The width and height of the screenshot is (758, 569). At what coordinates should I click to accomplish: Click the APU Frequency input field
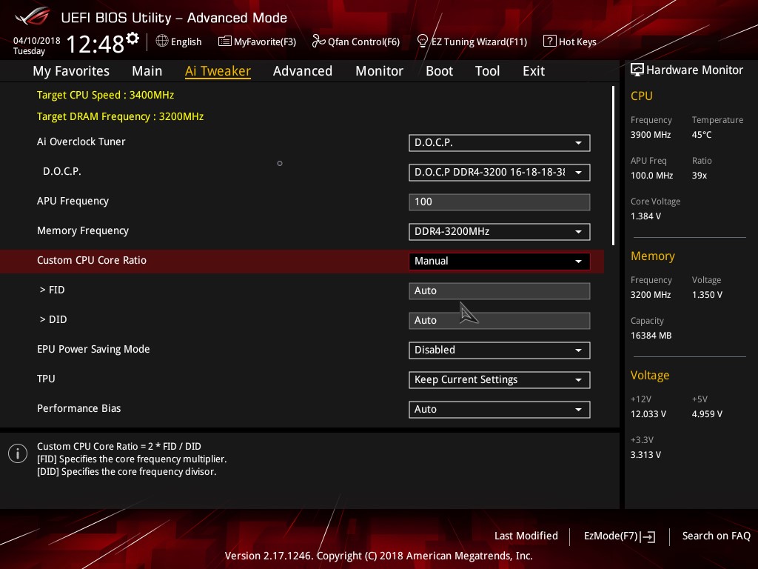499,202
